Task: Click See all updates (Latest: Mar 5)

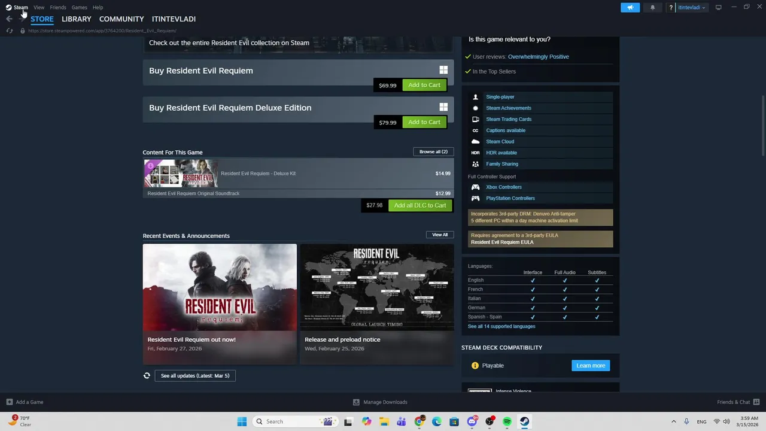Action: pyautogui.click(x=195, y=376)
